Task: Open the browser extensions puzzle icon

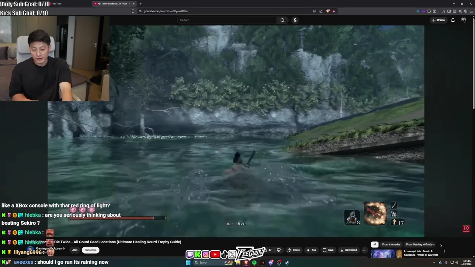Action: click(x=429, y=11)
